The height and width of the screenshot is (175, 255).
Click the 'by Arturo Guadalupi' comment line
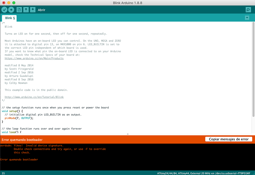(19, 76)
